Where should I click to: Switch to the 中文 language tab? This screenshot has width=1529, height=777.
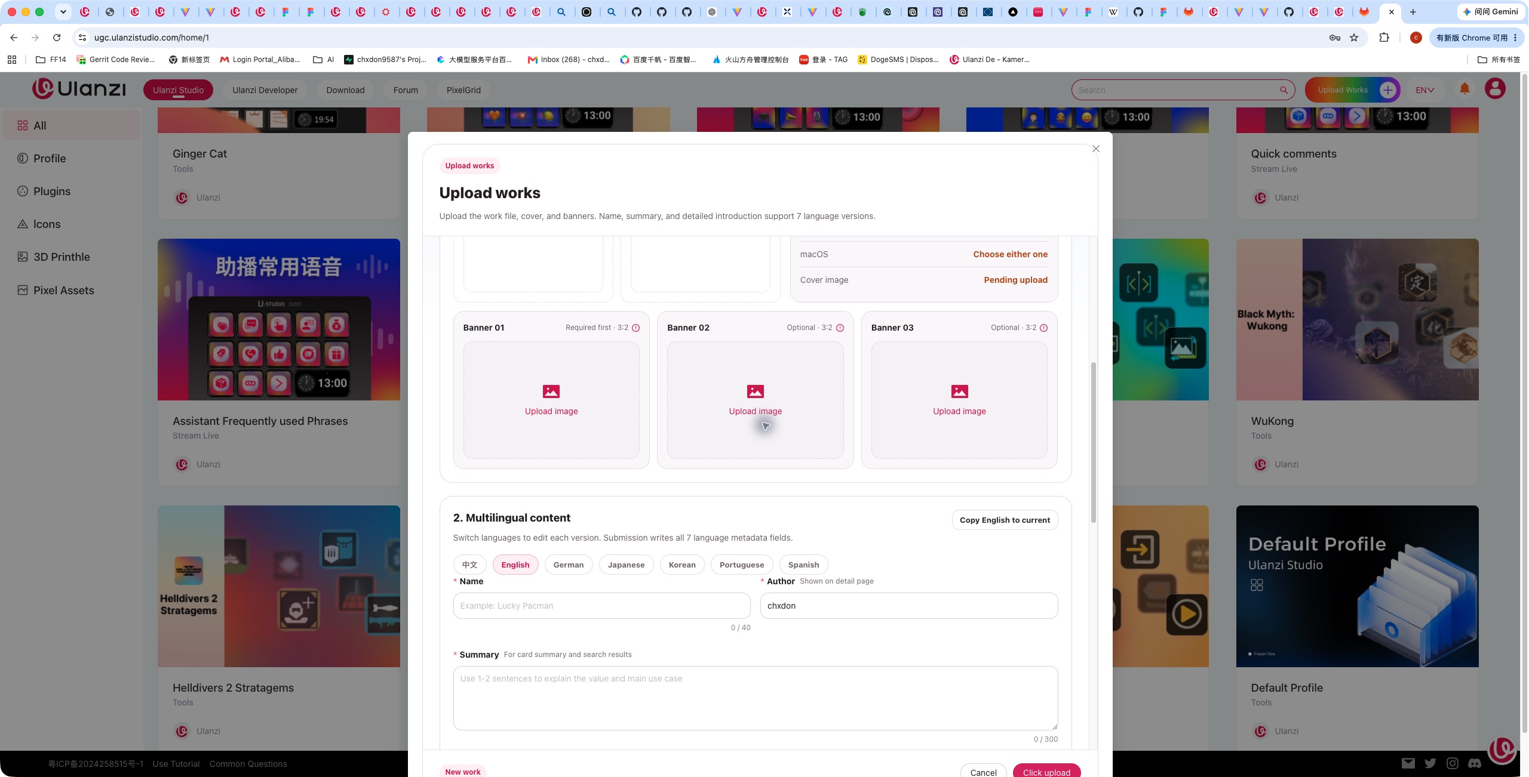(x=469, y=565)
